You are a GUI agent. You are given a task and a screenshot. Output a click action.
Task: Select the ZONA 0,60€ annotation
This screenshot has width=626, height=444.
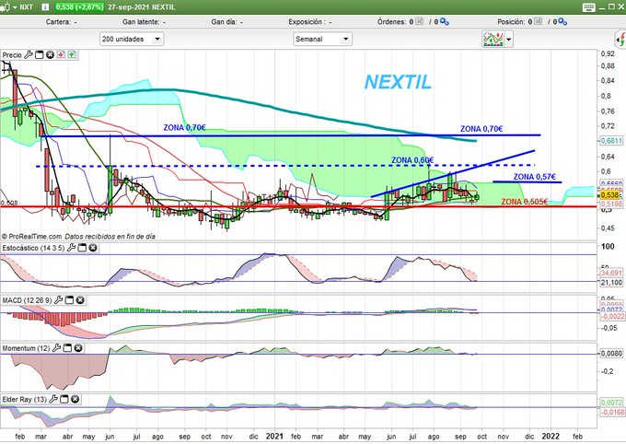coord(412,160)
